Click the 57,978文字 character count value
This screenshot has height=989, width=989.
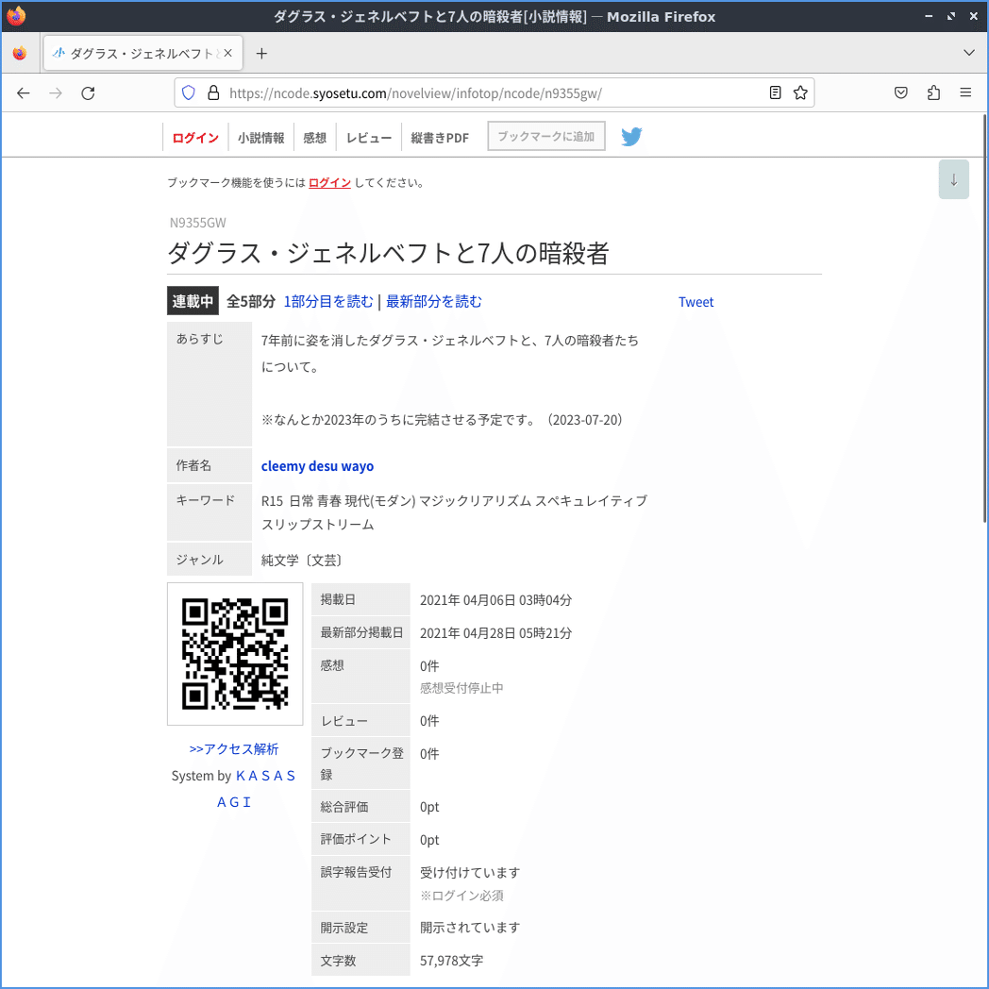[452, 961]
